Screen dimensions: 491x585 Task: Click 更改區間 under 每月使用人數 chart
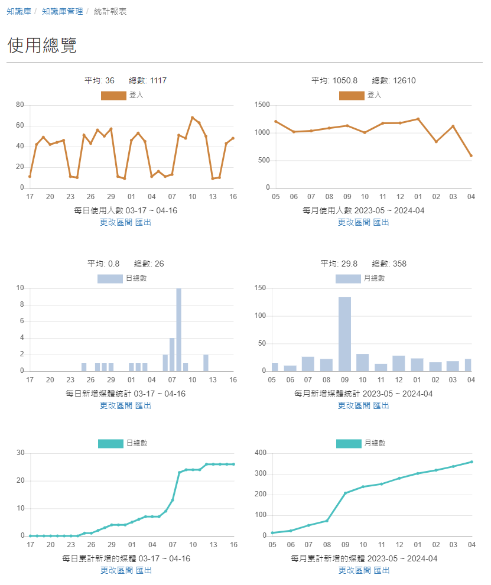tap(354, 222)
